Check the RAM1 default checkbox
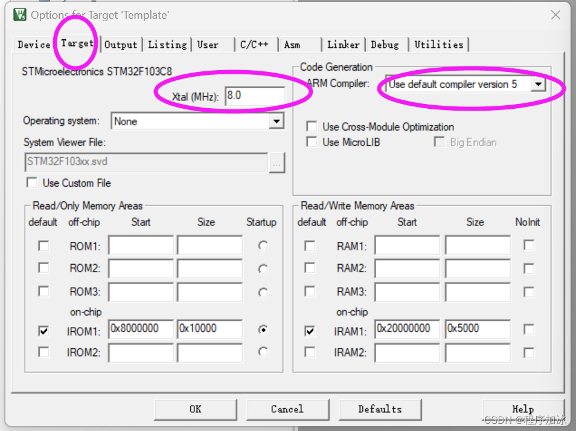Viewport: 576px width, 431px height. [310, 245]
